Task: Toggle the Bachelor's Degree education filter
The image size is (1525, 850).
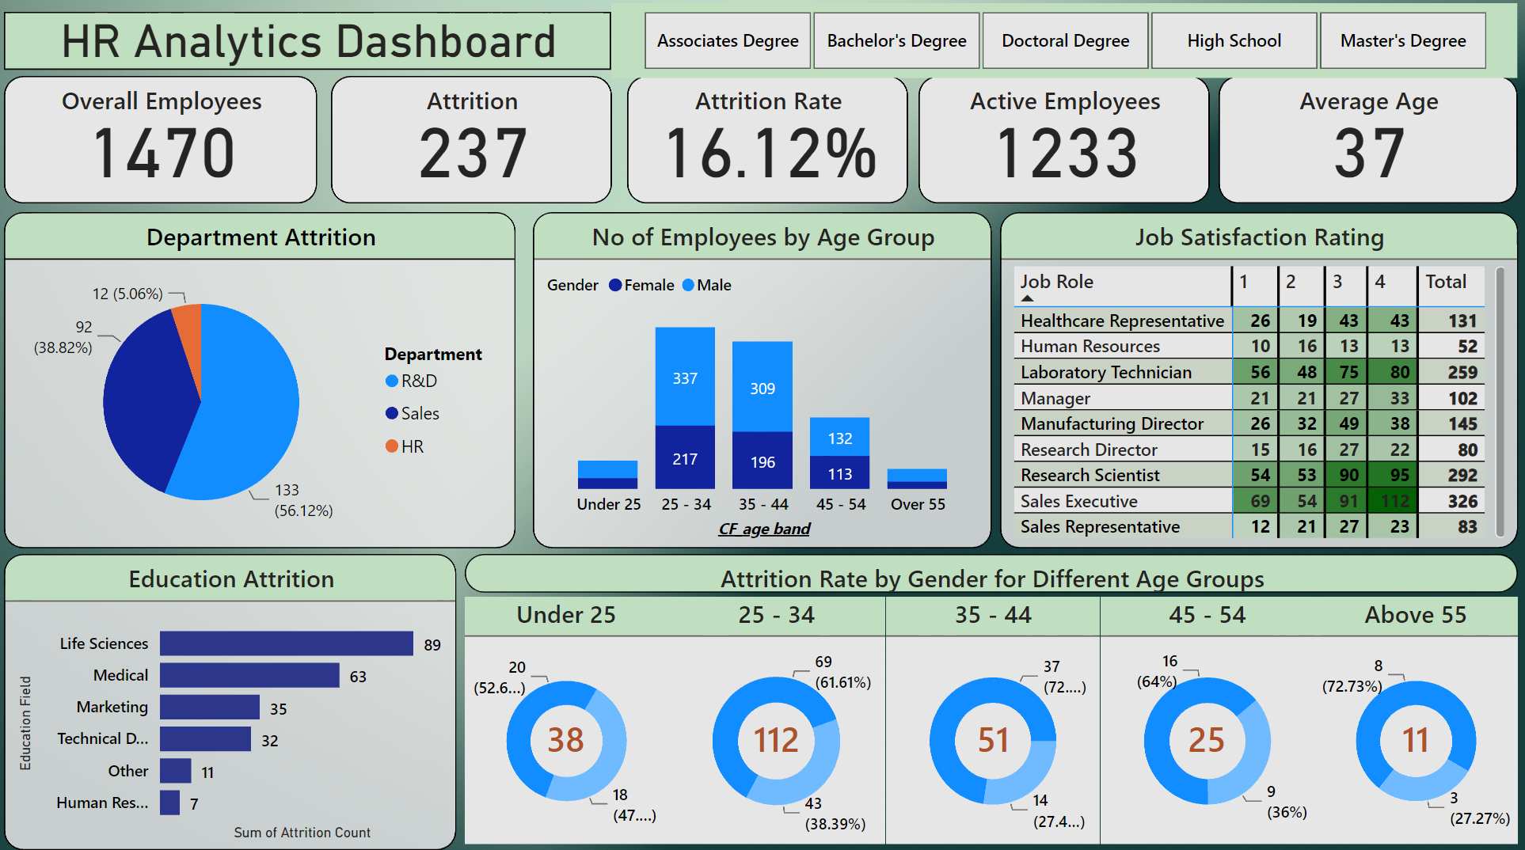Action: pyautogui.click(x=896, y=40)
